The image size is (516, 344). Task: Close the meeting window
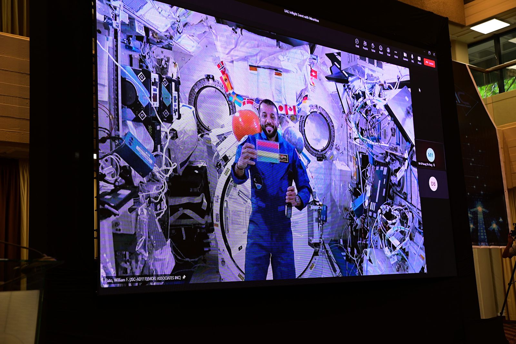[x=434, y=54]
